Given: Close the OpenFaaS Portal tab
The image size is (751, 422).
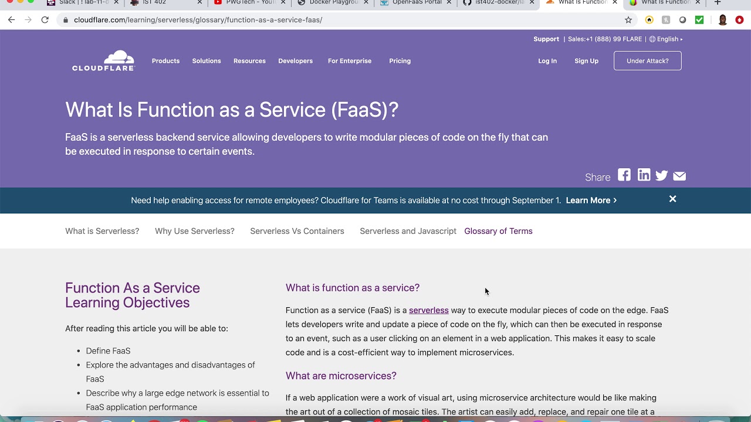Looking at the screenshot, I should (x=449, y=2).
